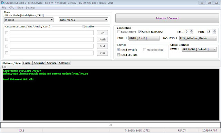Image resolution: width=221 pixels, height=133 pixels.
Task: Expand the PWM PRT MODE dropdown
Action: click(199, 49)
